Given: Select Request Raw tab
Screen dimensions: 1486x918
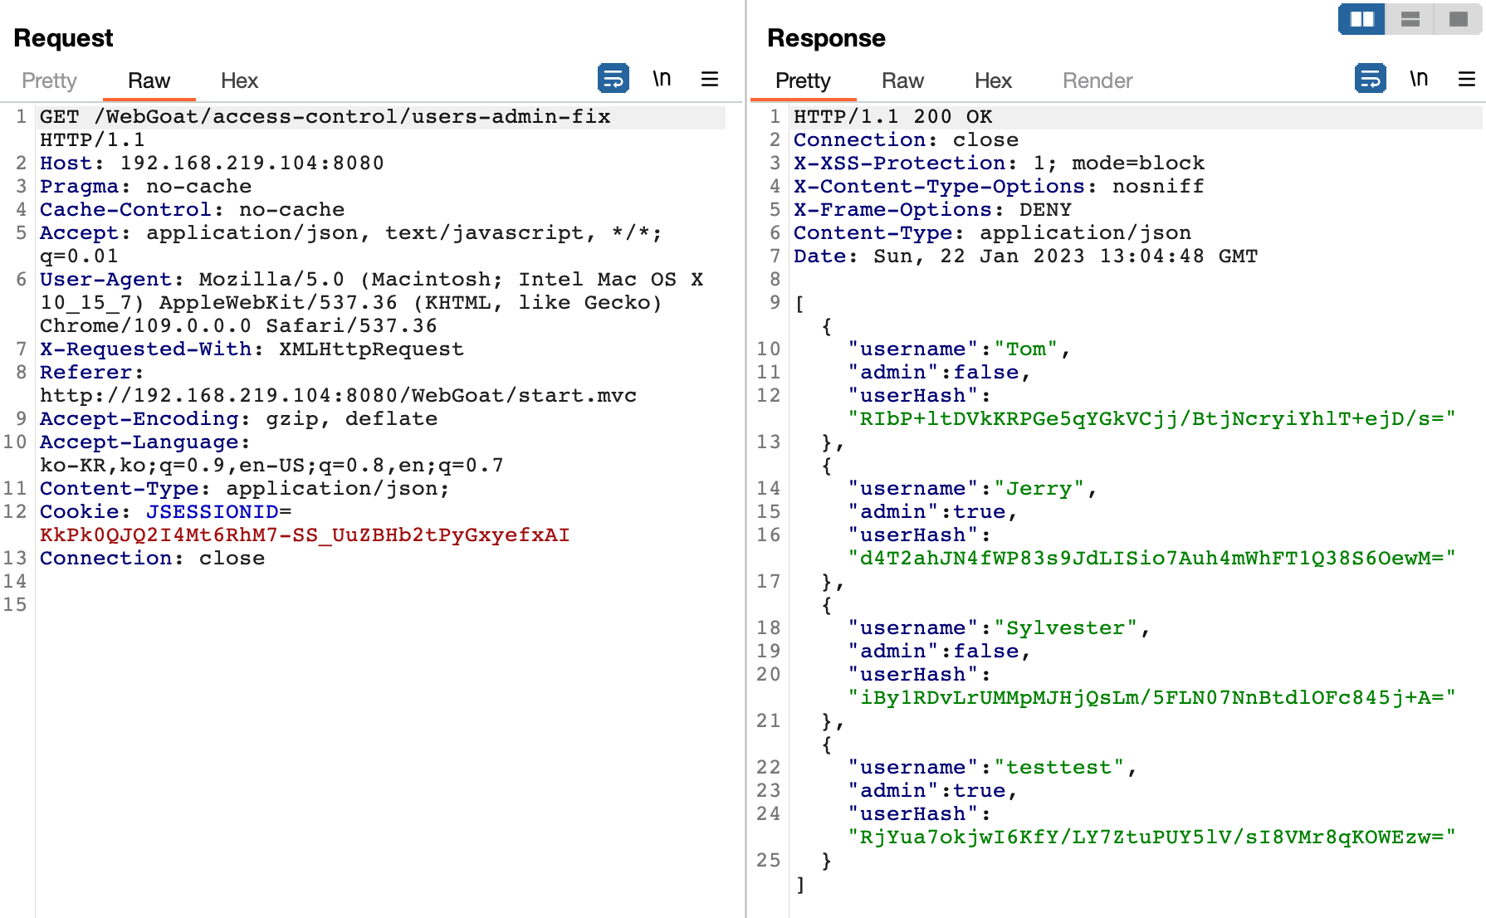Looking at the screenshot, I should click(149, 81).
